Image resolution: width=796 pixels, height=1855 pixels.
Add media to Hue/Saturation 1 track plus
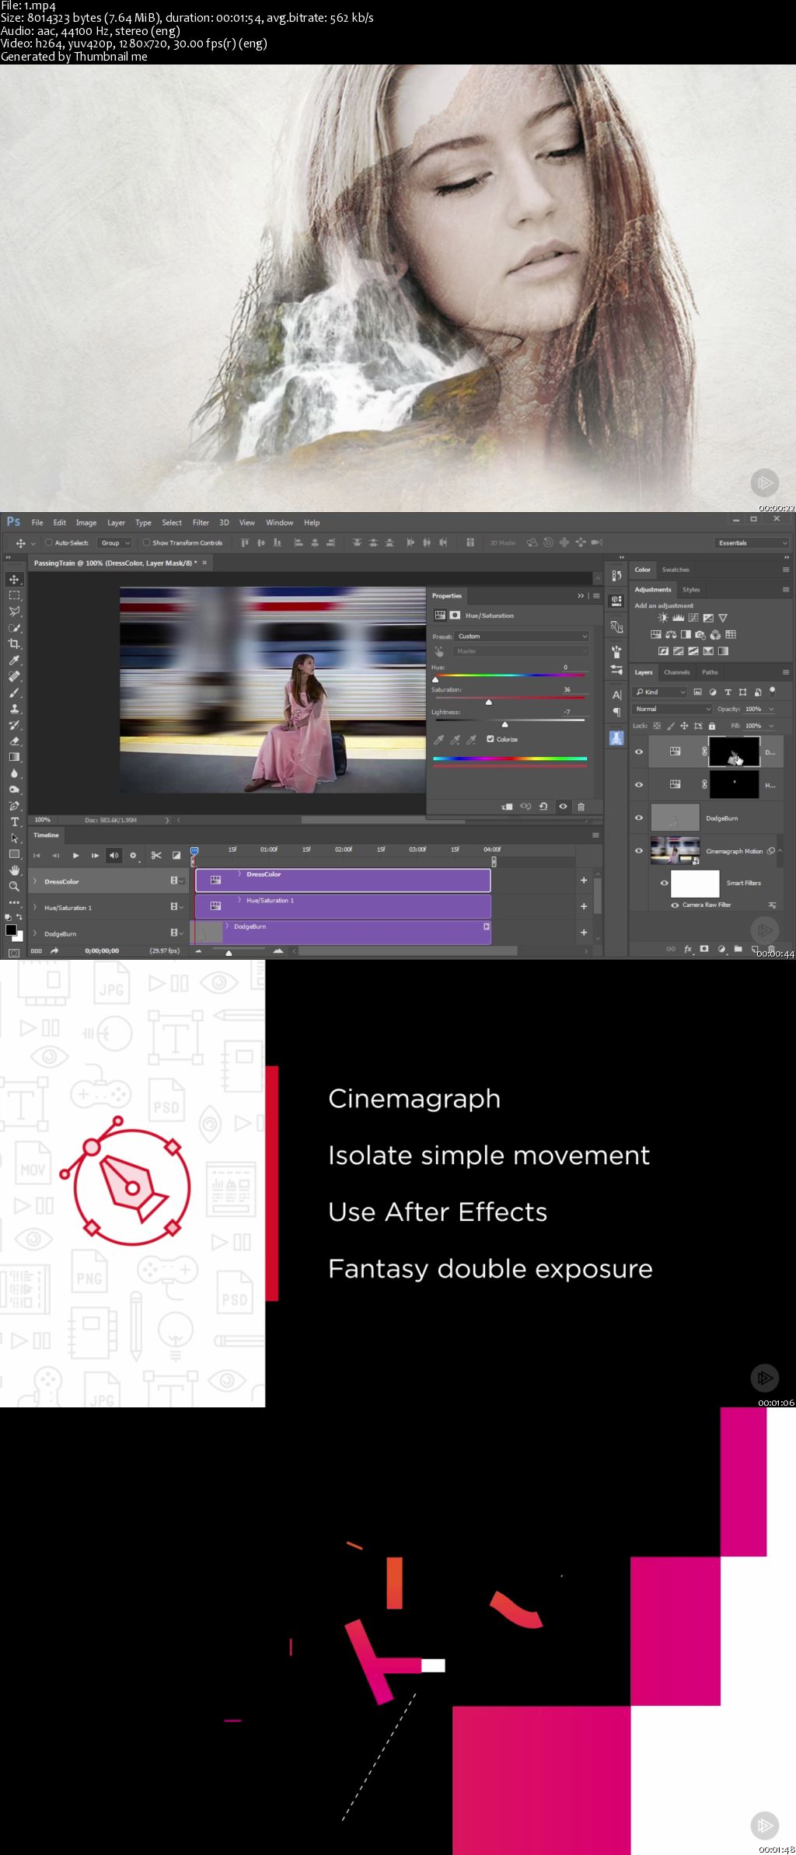tap(584, 906)
